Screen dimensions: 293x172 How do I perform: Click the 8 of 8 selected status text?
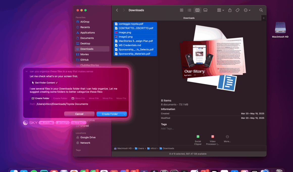(x=188, y=154)
